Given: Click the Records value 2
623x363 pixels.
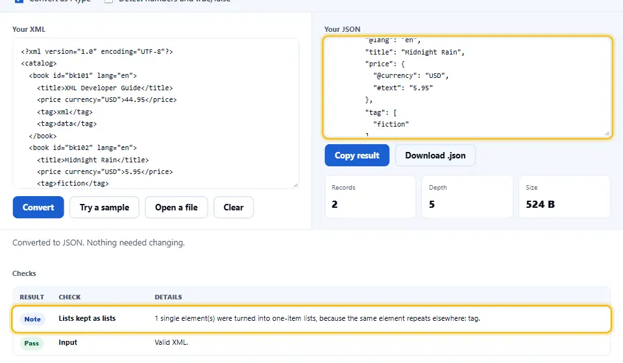Looking at the screenshot, I should [x=335, y=205].
